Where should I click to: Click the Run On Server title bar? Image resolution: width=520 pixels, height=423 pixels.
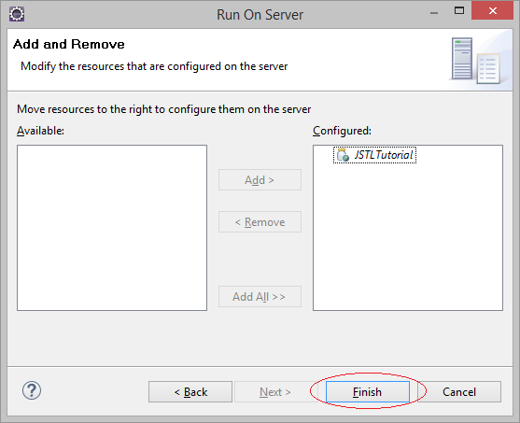pos(260,15)
